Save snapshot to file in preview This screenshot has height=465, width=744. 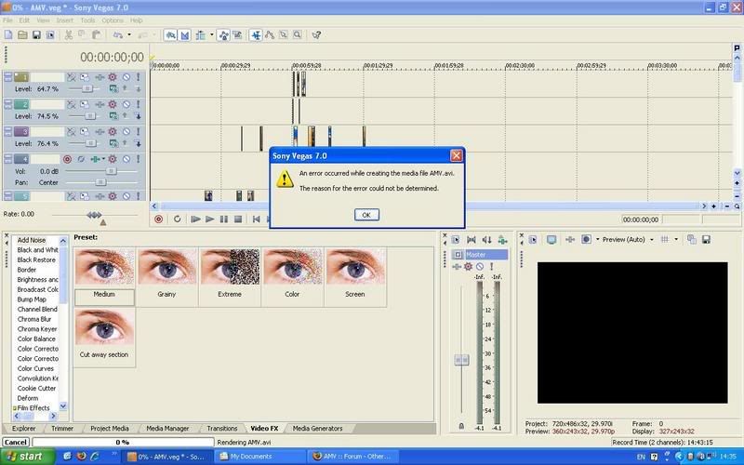point(706,240)
